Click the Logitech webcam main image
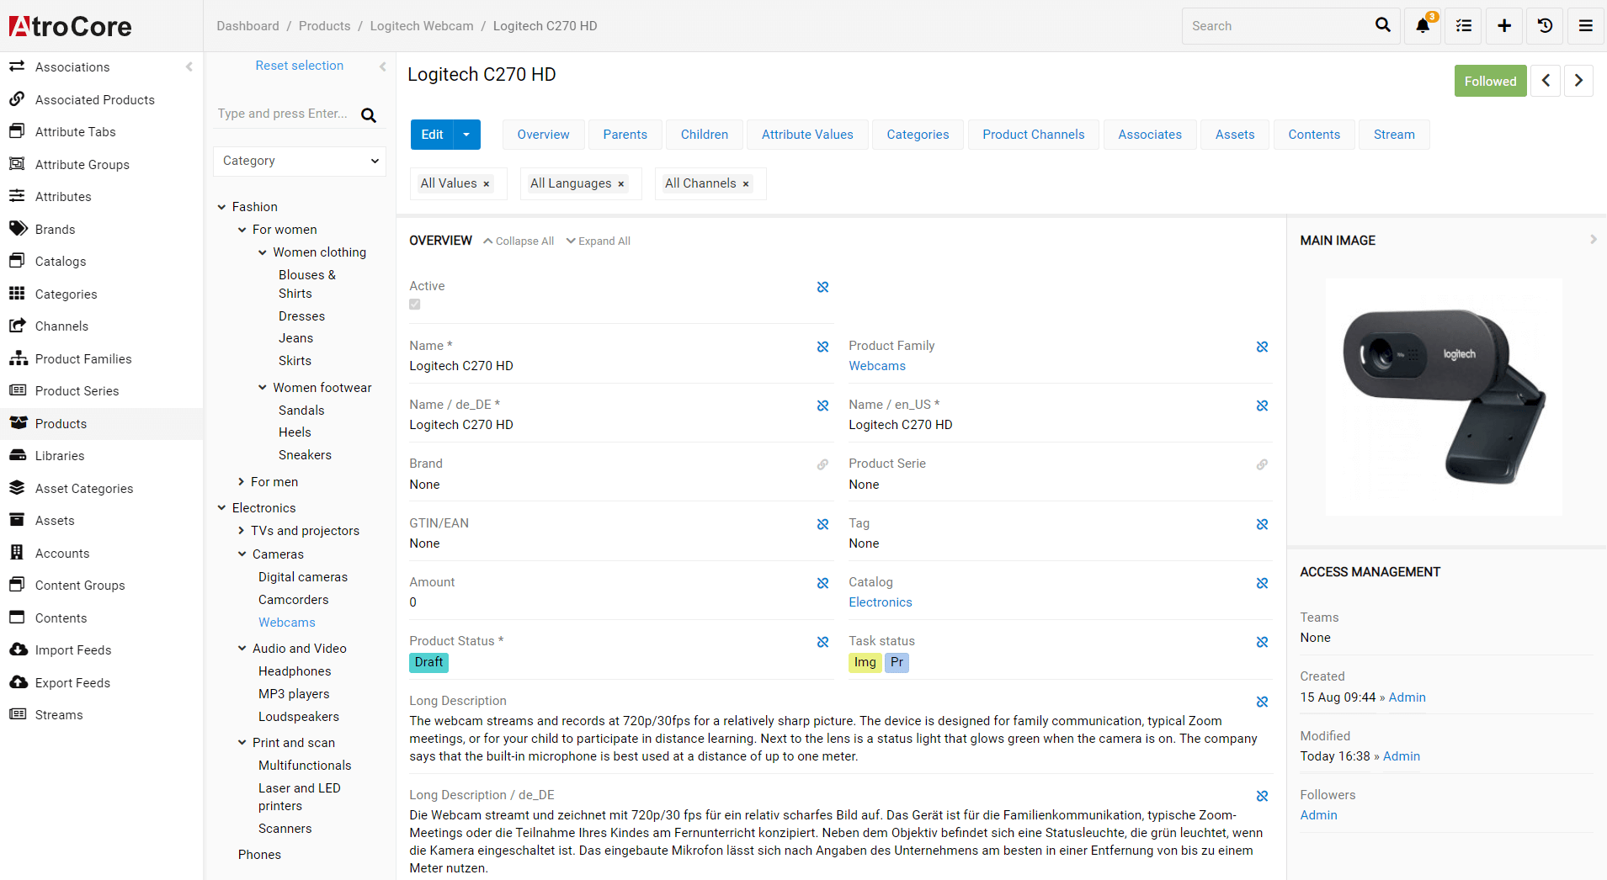The height and width of the screenshot is (880, 1607). point(1444,397)
